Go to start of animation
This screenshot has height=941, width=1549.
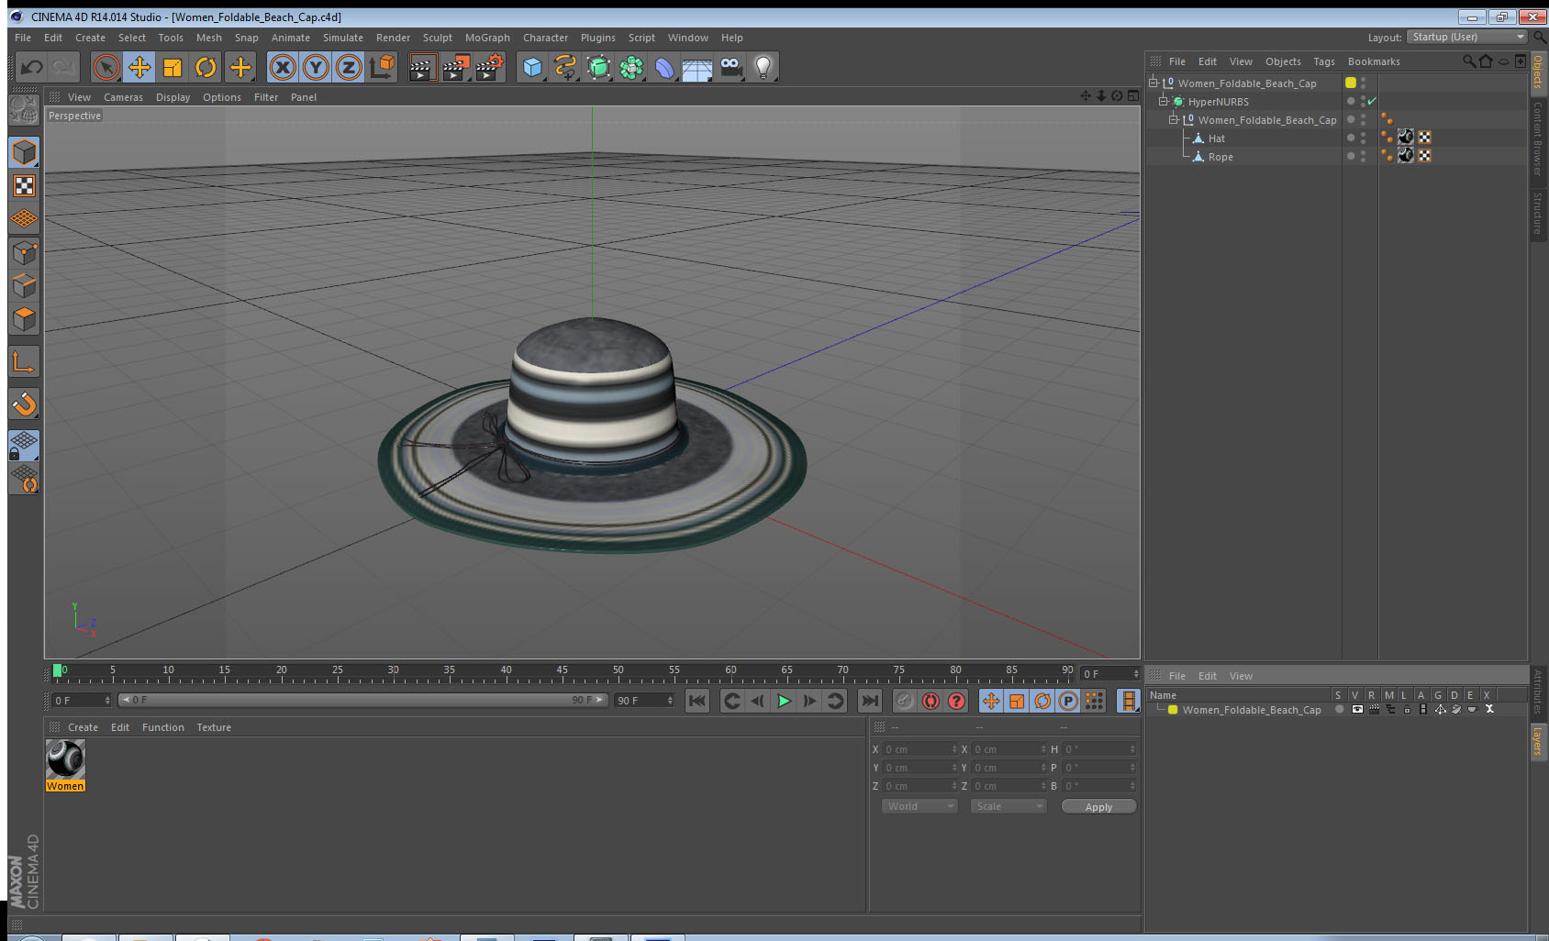tap(697, 701)
